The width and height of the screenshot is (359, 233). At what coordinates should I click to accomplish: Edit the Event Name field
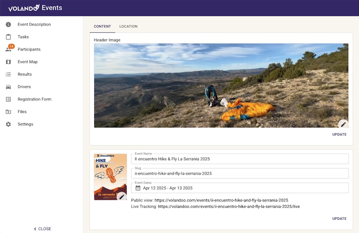click(240, 159)
